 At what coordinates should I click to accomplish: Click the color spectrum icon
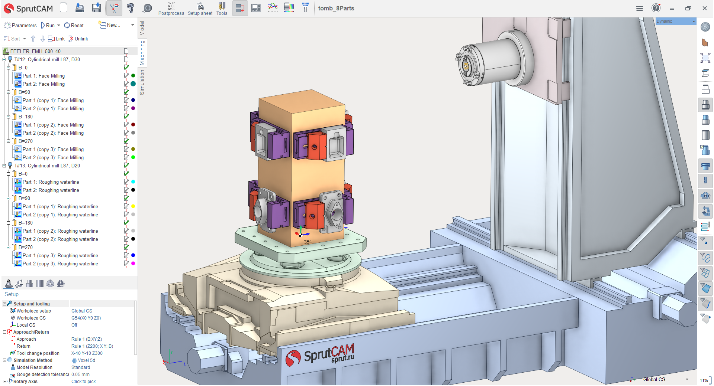coord(289,8)
